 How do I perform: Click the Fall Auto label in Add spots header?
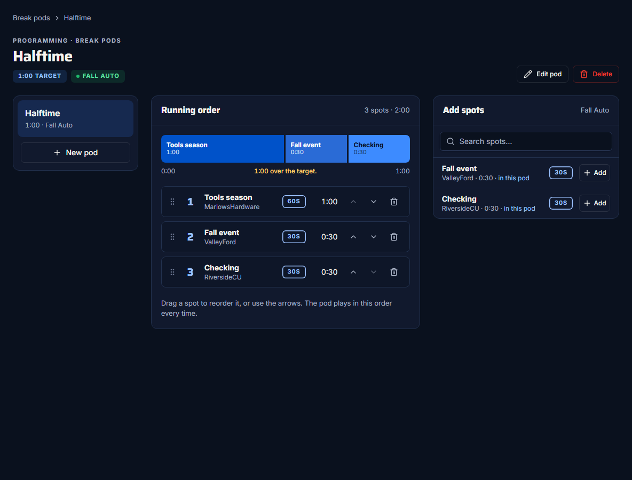(x=595, y=110)
